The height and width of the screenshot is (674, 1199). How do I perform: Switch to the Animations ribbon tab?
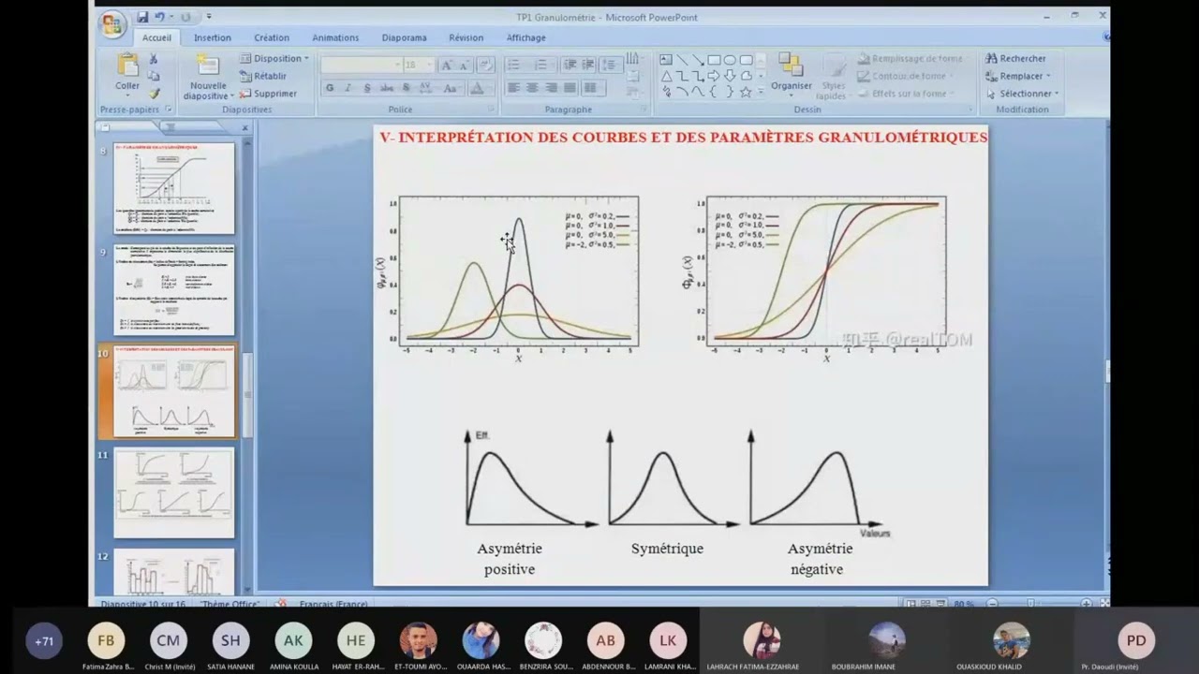[x=335, y=37]
